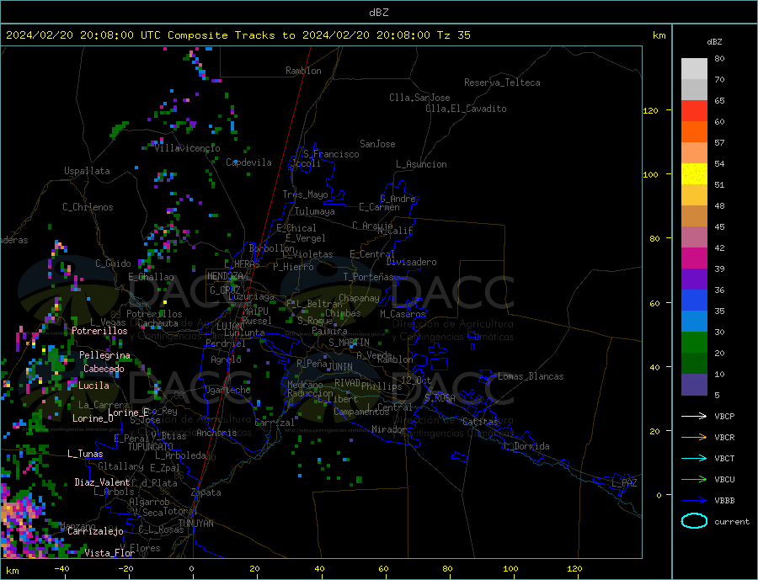Image resolution: width=758 pixels, height=580 pixels.
Task: Click the Cabecedo station label
Action: click(x=104, y=369)
